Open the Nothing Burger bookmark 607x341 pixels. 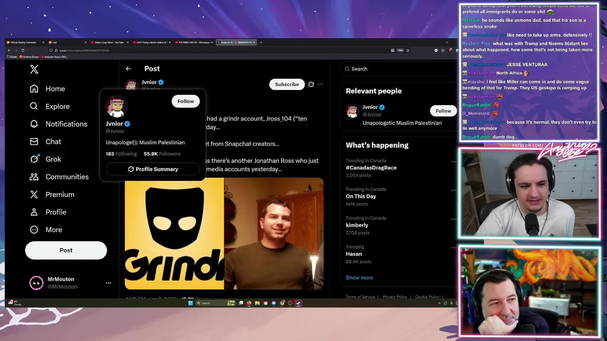tap(29, 57)
